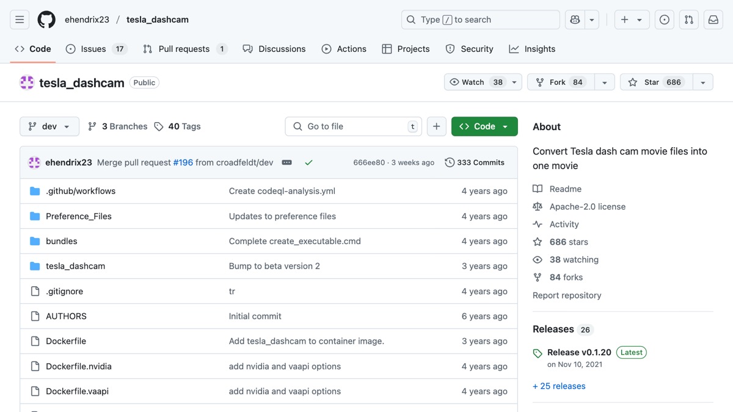733x412 pixels.
Task: Click the plus icon to add file
Action: tap(436, 126)
